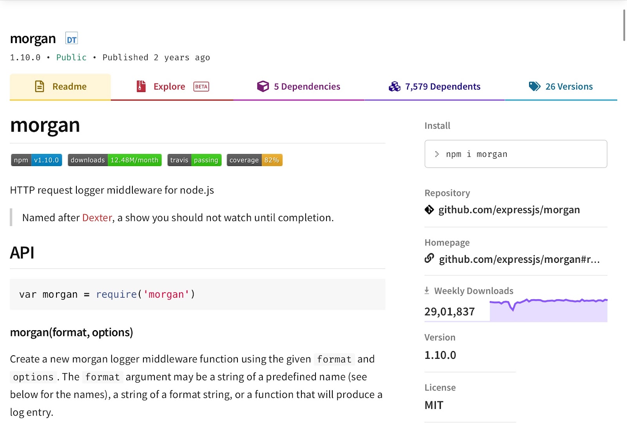Click the Version value 1.10.0 in sidebar
The height and width of the screenshot is (432, 627).
point(440,355)
